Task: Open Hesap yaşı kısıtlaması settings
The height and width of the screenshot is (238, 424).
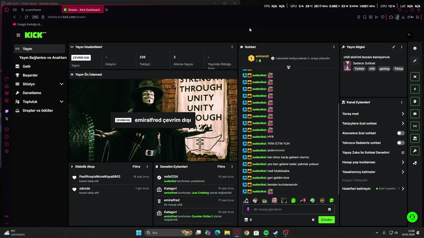Action: [x=373, y=162]
